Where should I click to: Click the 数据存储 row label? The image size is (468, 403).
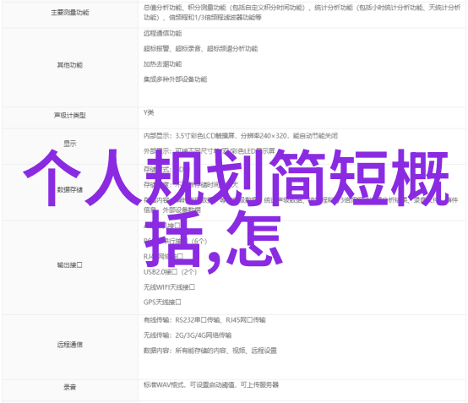tap(70, 189)
